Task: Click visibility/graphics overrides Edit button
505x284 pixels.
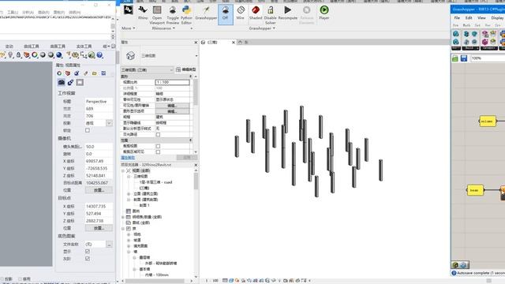Action: tap(172, 105)
